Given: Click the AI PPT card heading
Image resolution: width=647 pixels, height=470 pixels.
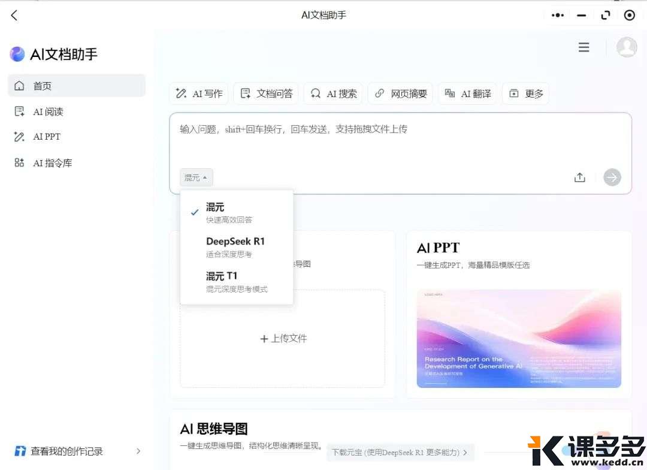Looking at the screenshot, I should coord(438,248).
